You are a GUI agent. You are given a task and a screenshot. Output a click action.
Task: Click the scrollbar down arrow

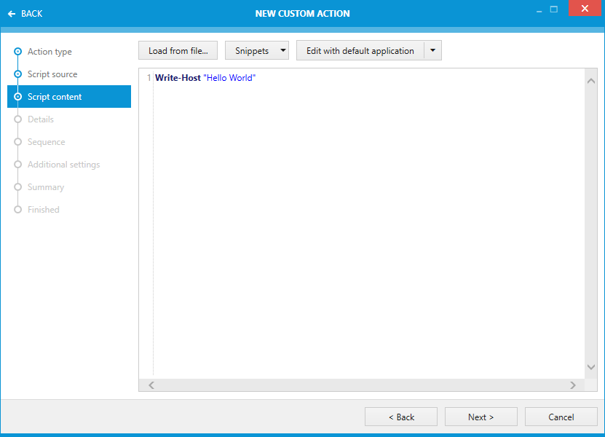pos(590,368)
